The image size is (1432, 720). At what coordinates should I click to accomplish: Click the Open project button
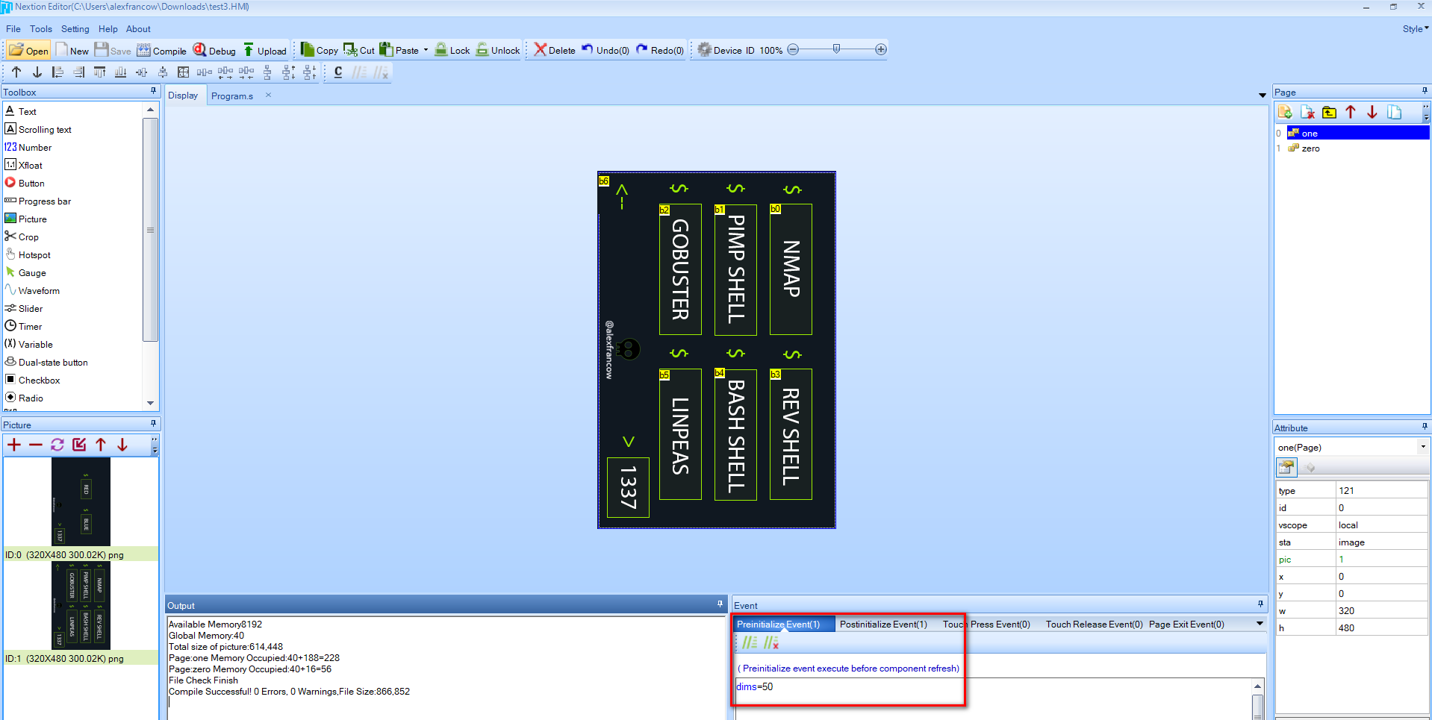point(28,50)
